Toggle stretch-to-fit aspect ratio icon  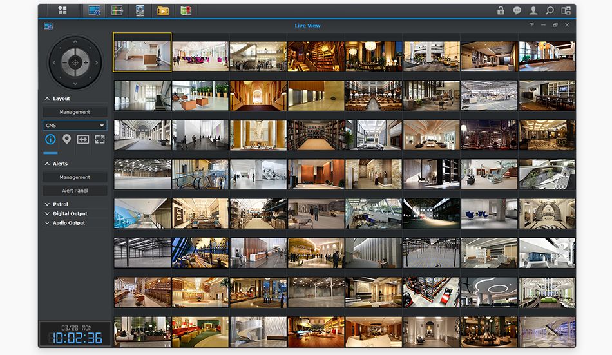point(83,139)
